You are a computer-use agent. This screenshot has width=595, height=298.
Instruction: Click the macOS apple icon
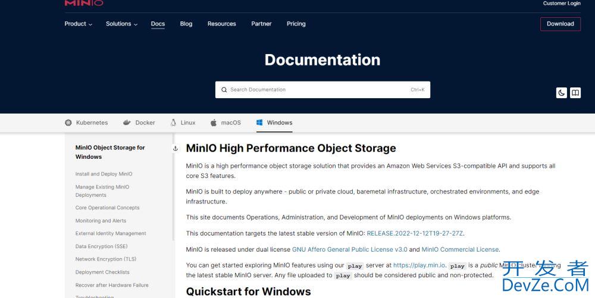click(x=214, y=123)
